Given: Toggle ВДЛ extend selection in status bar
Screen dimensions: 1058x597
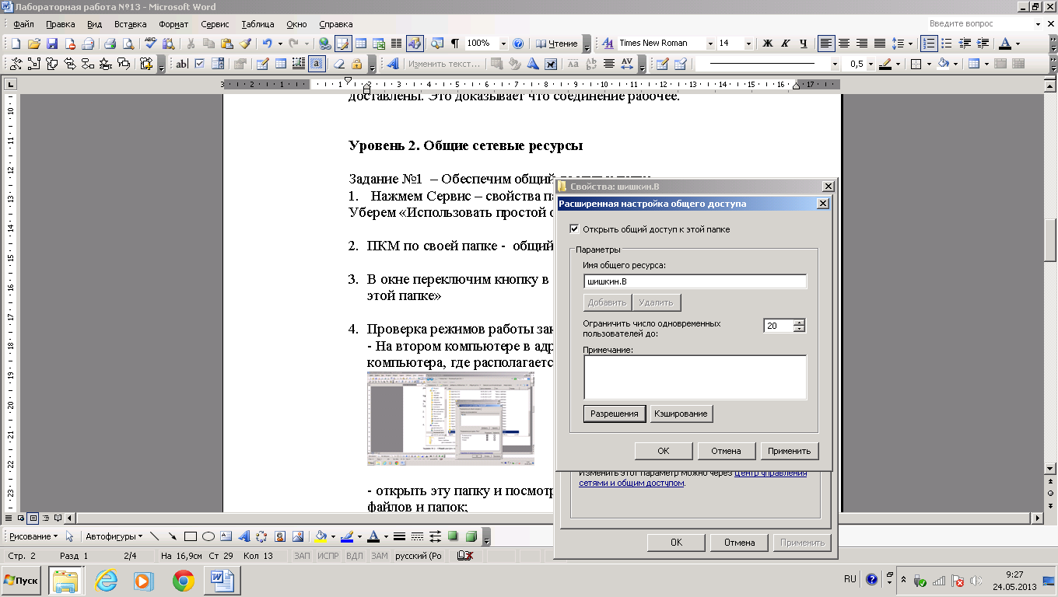Looking at the screenshot, I should tap(354, 556).
